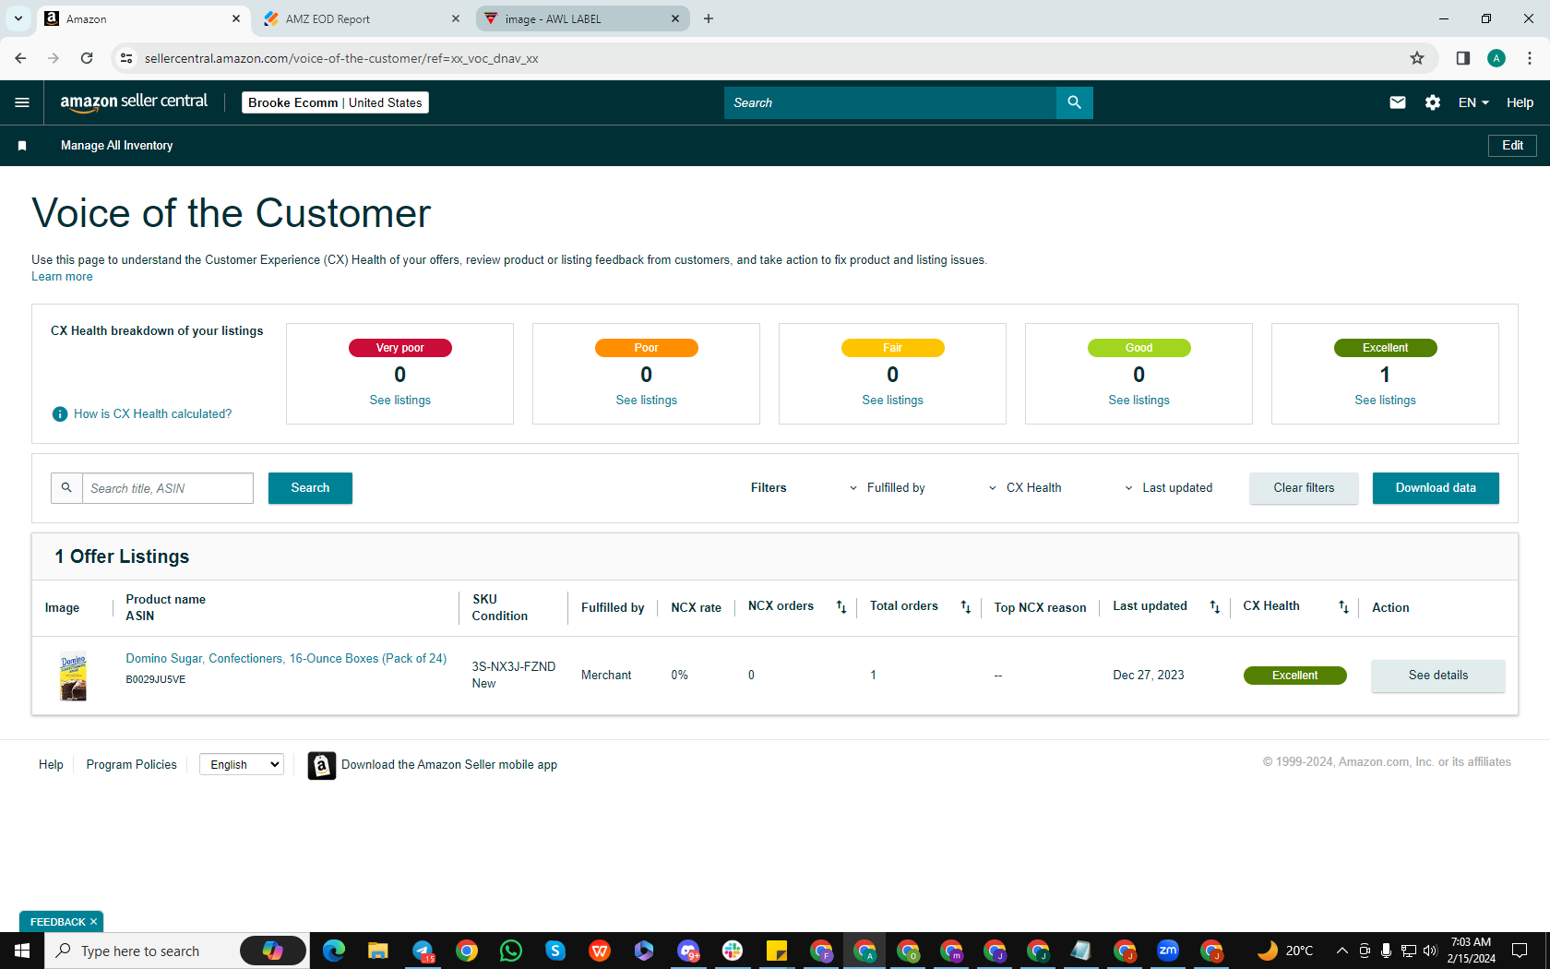Image resolution: width=1550 pixels, height=969 pixels.
Task: Click the Excellent badge in the Domino row
Action: [1294, 676]
